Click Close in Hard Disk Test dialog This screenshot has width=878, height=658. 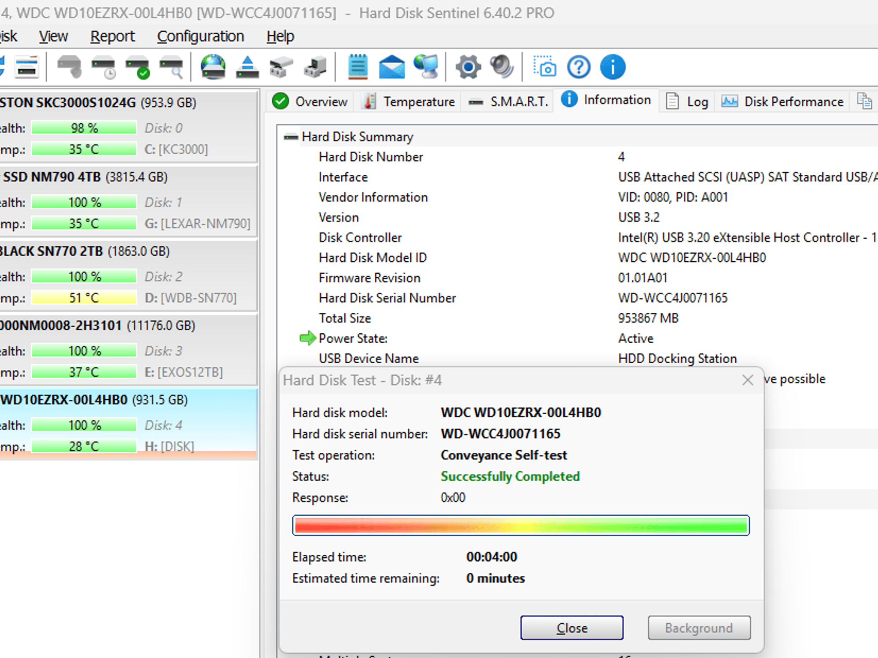coord(572,628)
